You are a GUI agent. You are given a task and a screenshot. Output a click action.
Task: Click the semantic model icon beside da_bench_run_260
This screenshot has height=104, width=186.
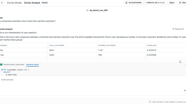87,10
